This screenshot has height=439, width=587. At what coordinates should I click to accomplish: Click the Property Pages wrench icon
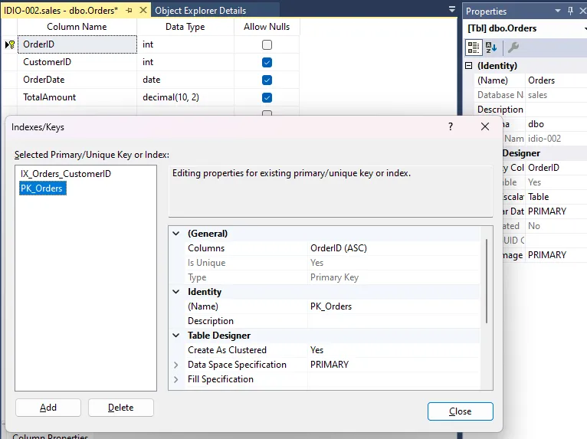(513, 47)
